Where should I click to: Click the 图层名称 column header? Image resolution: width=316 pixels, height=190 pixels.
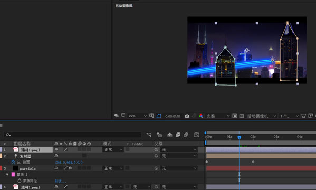tap(22, 144)
